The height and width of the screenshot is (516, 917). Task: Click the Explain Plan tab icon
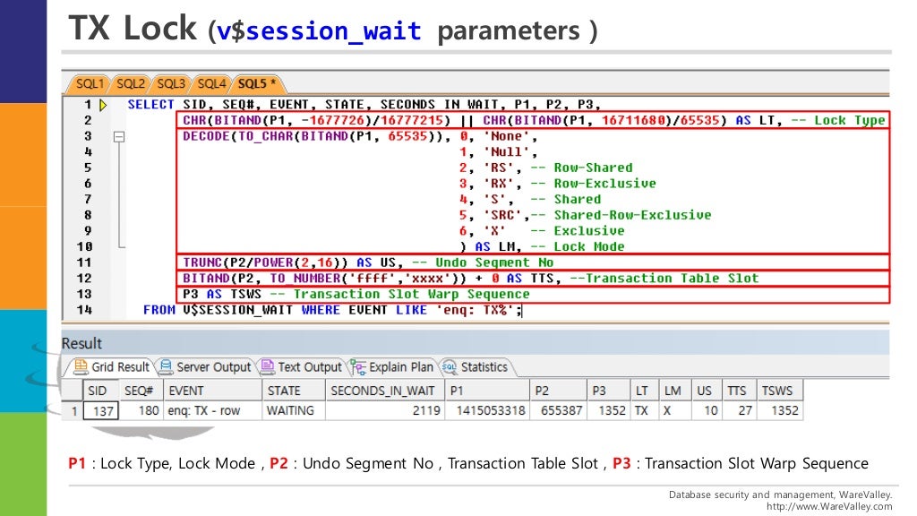point(358,367)
